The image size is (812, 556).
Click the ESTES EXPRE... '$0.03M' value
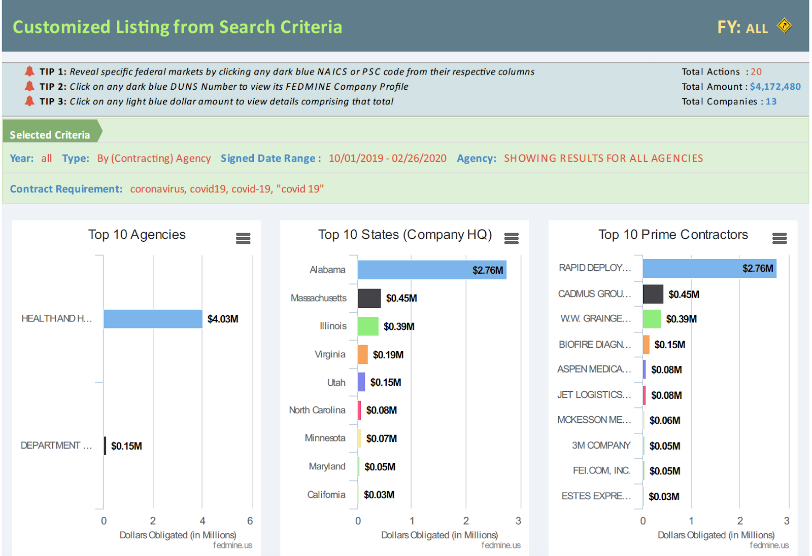(664, 497)
